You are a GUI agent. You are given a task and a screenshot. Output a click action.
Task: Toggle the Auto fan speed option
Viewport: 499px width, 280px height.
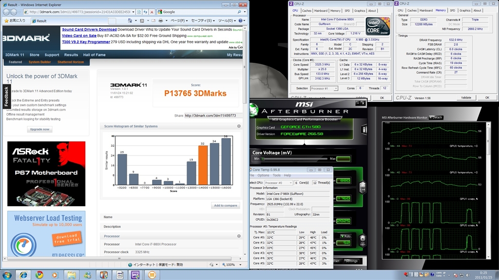345,236
